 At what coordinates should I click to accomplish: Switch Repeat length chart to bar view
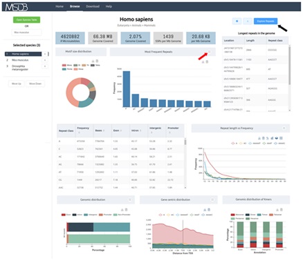(272, 138)
